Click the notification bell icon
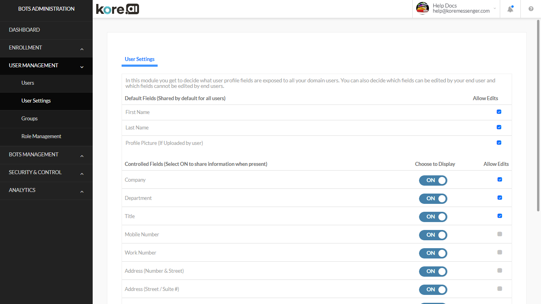Viewport: 541px width, 304px height. [x=510, y=9]
